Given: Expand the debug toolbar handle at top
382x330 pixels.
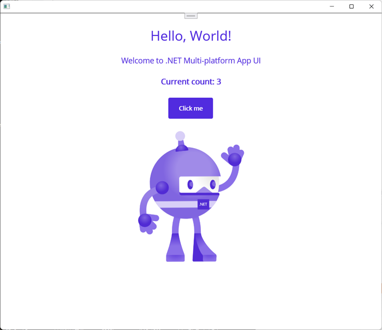Looking at the screenshot, I should point(191,16).
